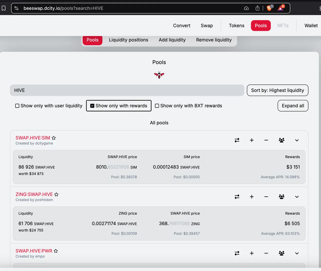Screen dimensions: 321x271
Task: Remove liquidity minus icon for SWAP.HIVE:PWR
Action: coord(266,253)
